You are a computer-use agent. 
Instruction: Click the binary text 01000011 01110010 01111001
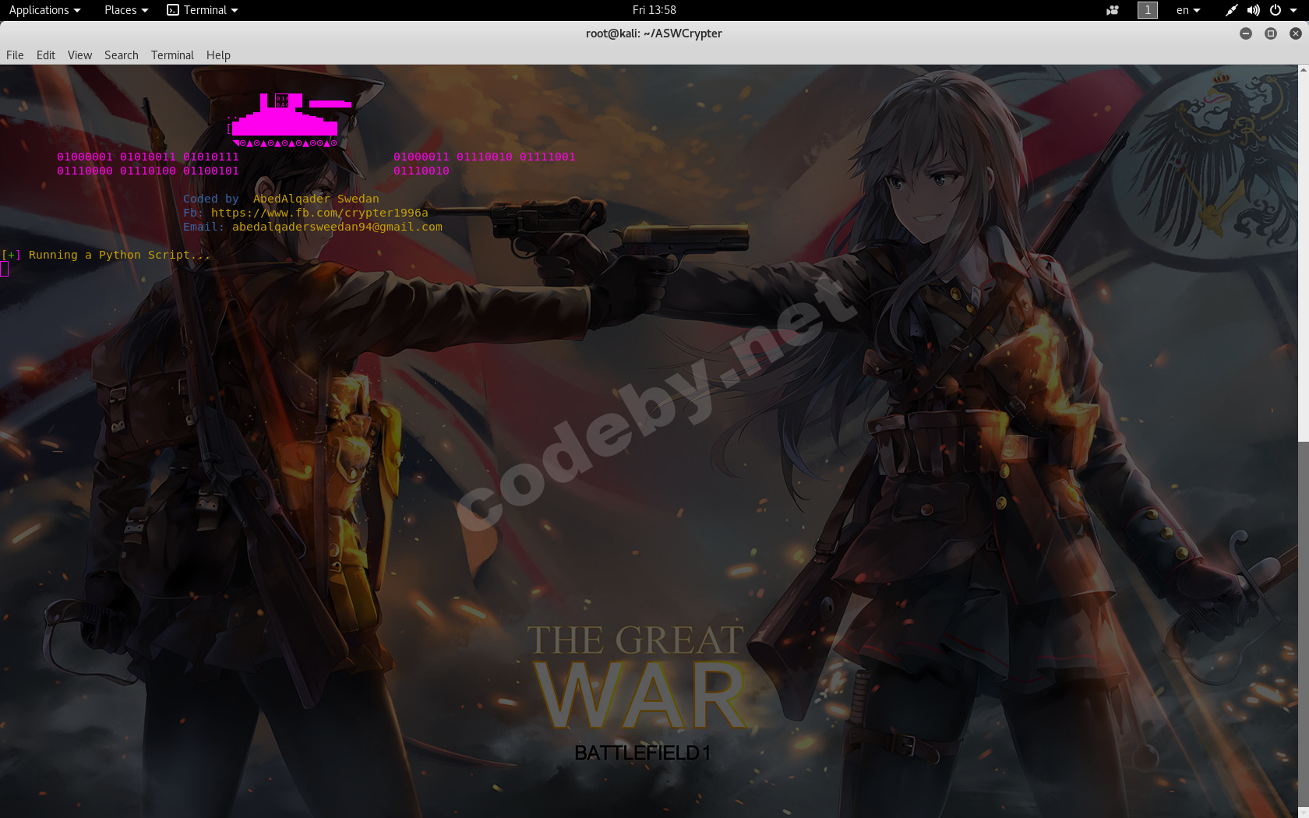pyautogui.click(x=485, y=157)
